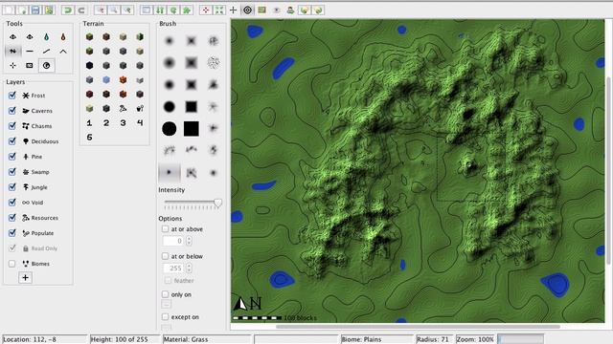Uncheck the Void layer checkbox
Image resolution: width=613 pixels, height=344 pixels.
[x=12, y=202]
